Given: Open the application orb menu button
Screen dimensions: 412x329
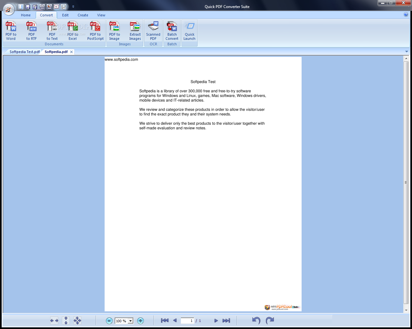Looking at the screenshot, I should click(x=9, y=9).
